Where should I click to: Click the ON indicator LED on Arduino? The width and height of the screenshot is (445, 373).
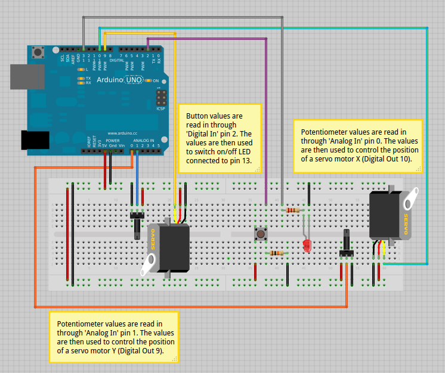147,80
